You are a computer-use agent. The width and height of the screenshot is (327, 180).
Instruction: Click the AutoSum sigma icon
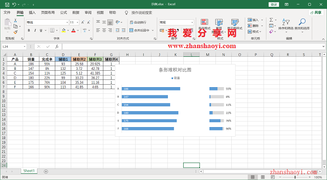[x=271, y=20]
